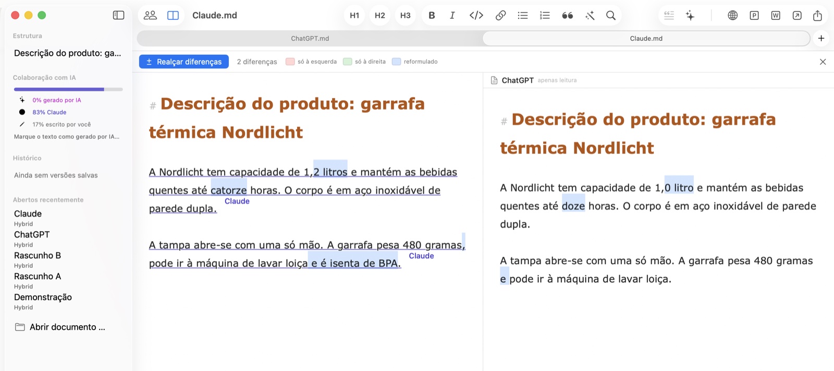Viewport: 834px width, 371px height.
Task: Click the right pane ChatGPT title heading
Action: [638, 134]
